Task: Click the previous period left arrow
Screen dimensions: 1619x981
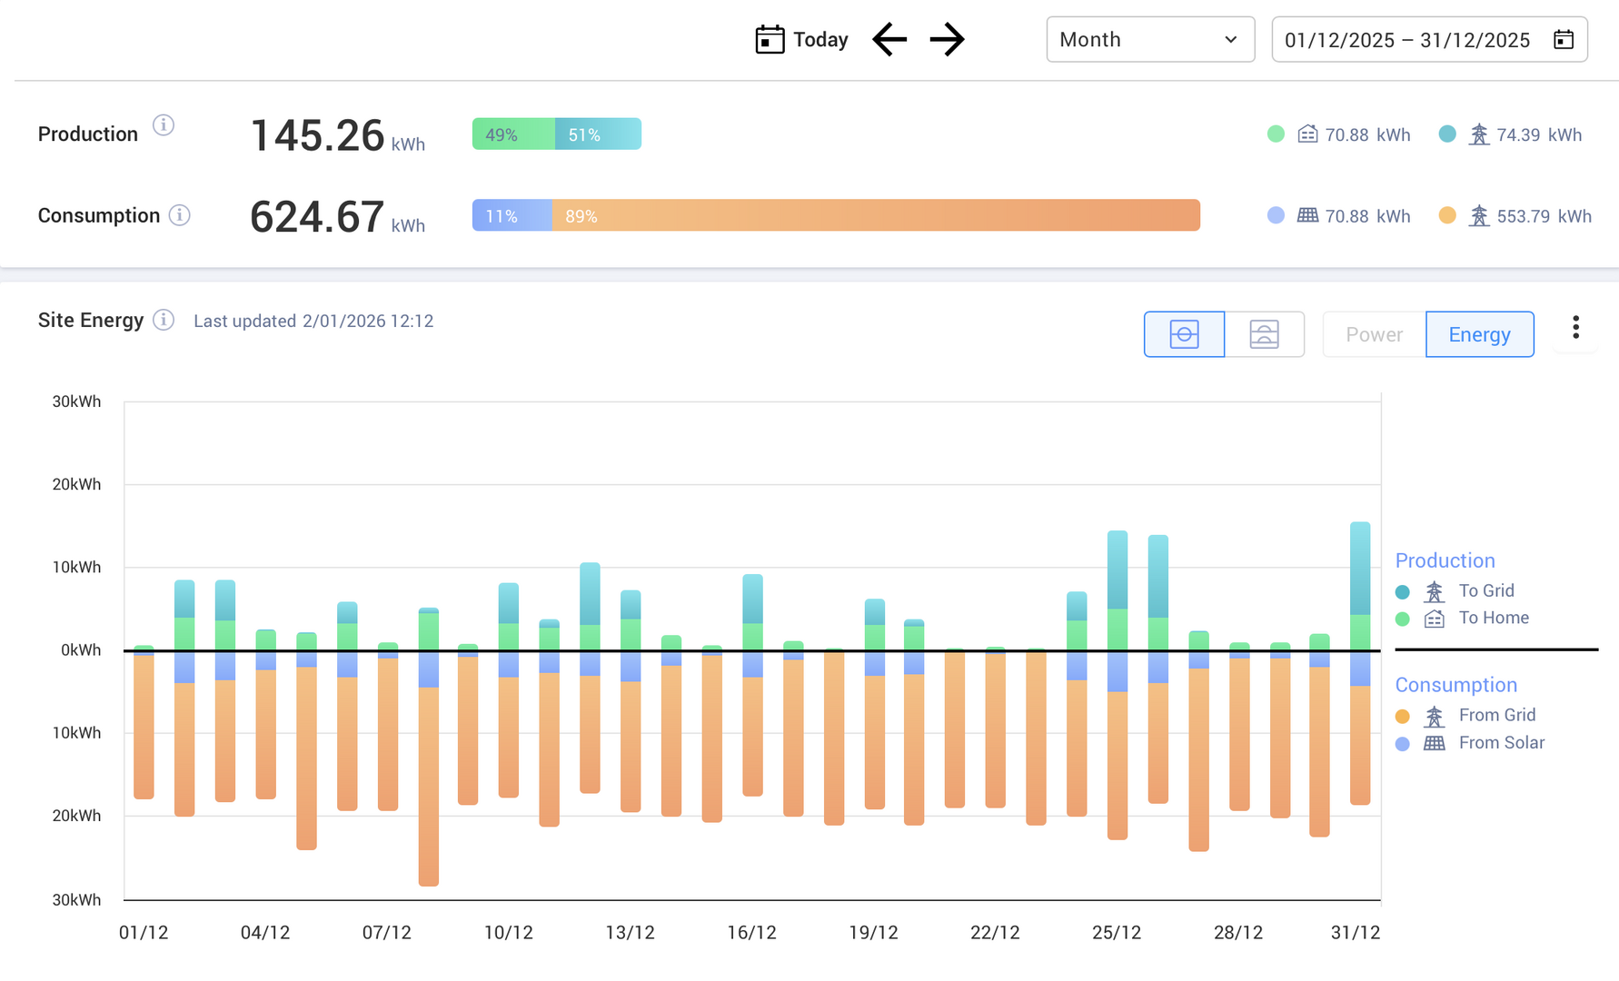Action: coord(889,40)
